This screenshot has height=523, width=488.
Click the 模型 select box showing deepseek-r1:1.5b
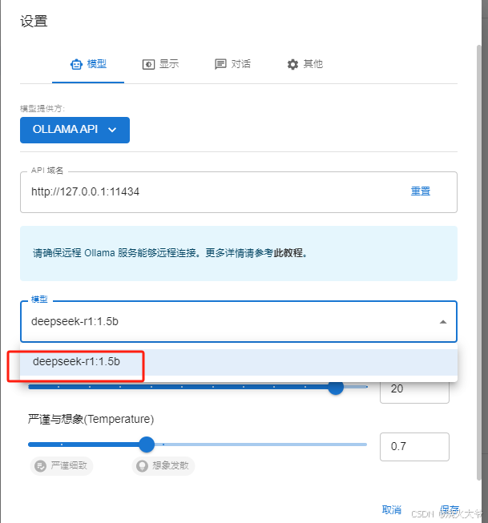click(x=238, y=321)
